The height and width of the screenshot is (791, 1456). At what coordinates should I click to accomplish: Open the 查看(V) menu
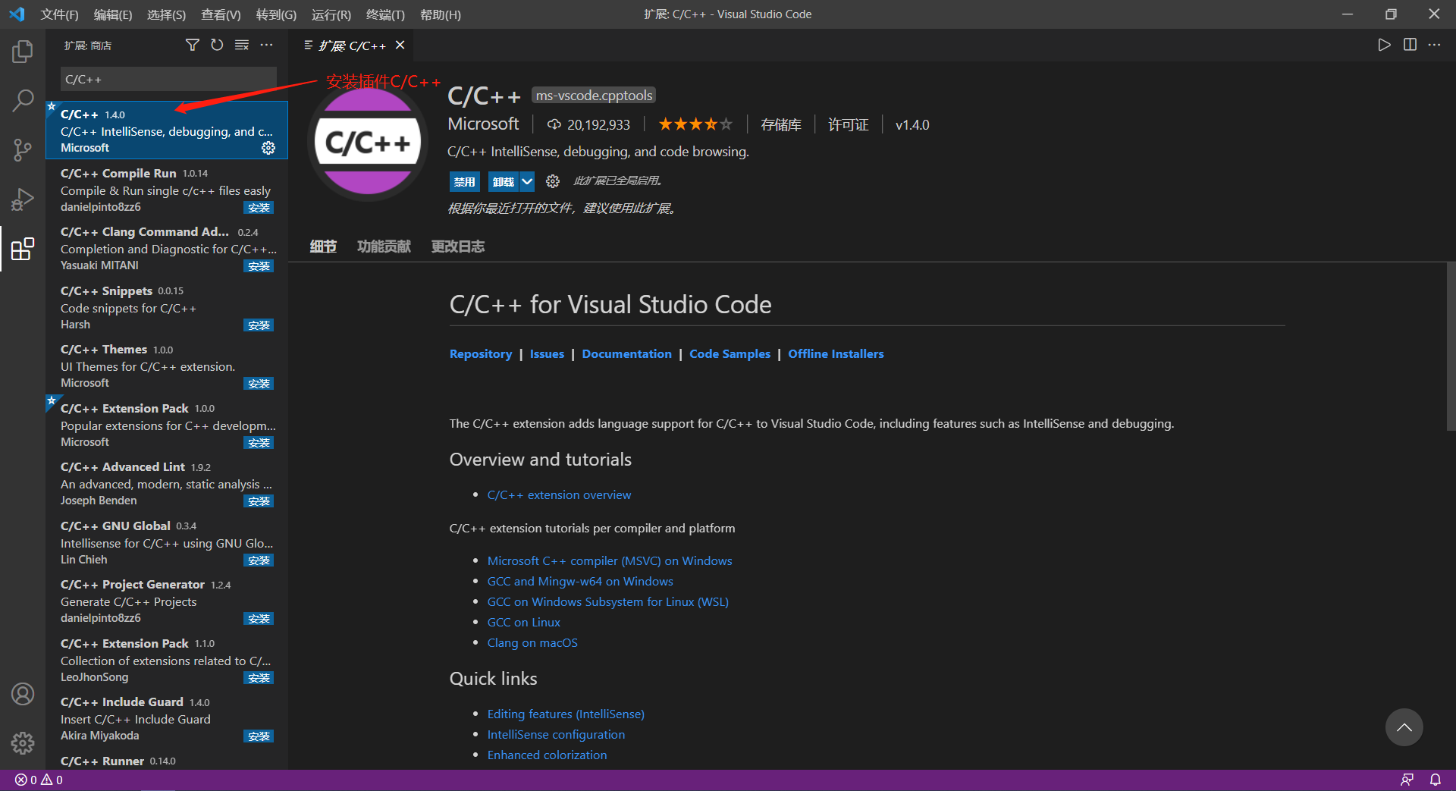point(221,14)
